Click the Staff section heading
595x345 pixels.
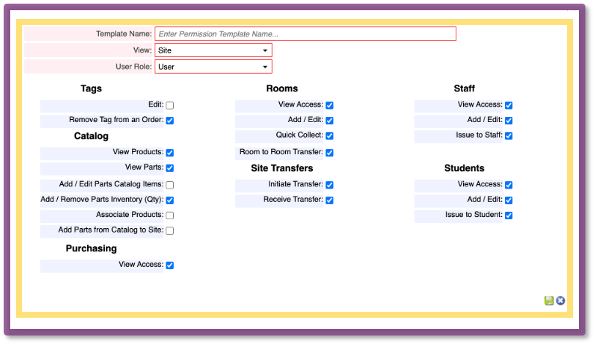(x=465, y=88)
